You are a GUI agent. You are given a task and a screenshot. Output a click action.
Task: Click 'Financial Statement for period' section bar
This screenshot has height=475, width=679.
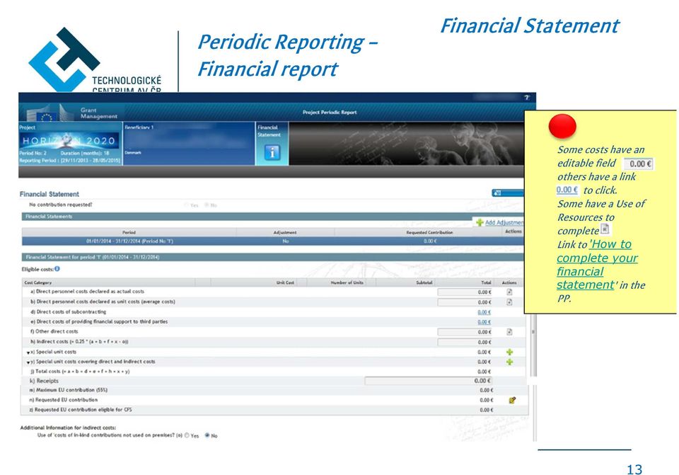273,257
